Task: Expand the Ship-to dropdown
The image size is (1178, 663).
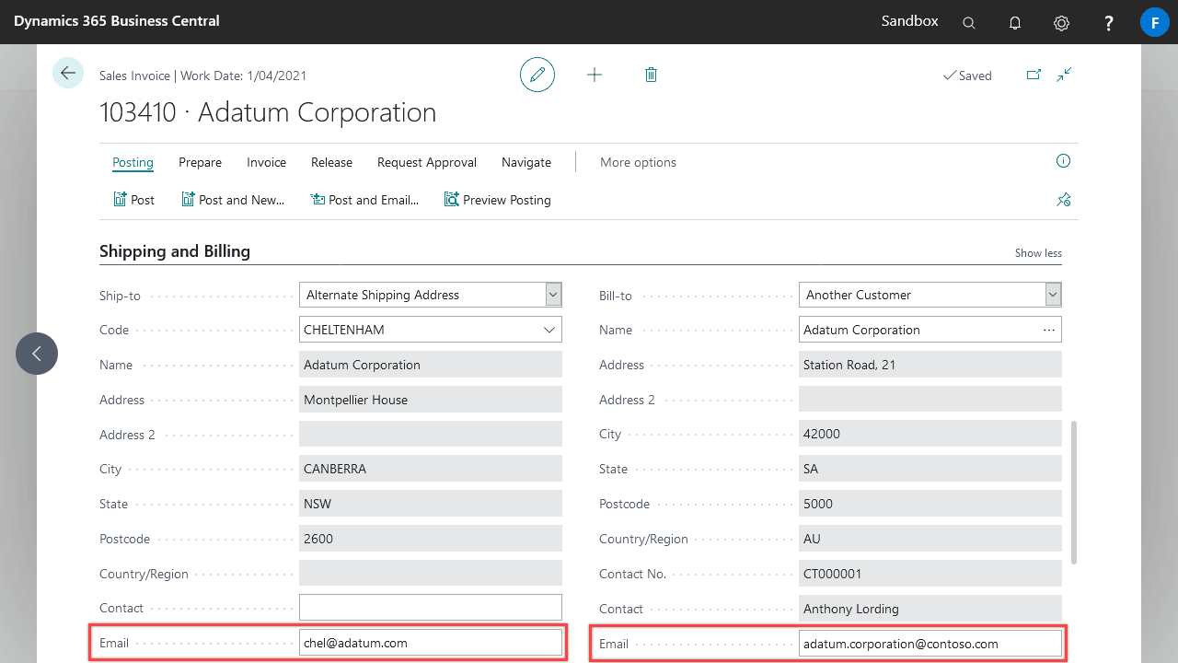Action: [x=553, y=295]
